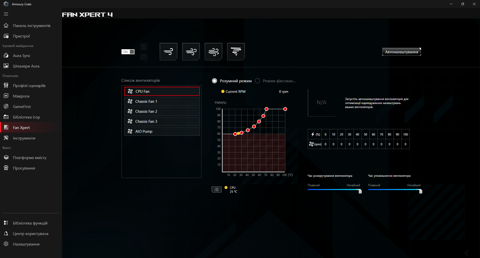Click the Fan Xpert sidebar icon
This screenshot has width=480, height=258.
[6, 127]
